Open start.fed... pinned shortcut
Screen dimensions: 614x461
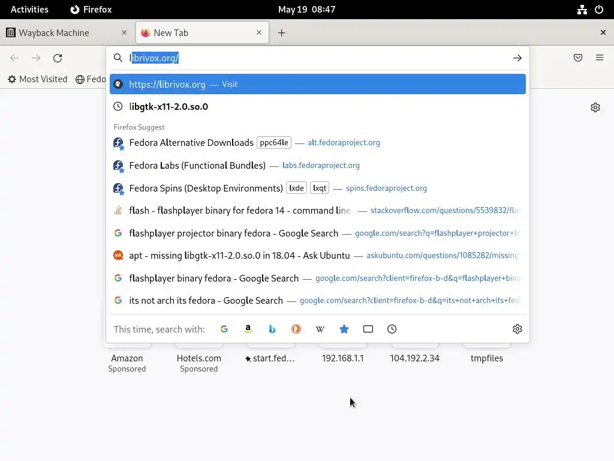[x=270, y=358]
